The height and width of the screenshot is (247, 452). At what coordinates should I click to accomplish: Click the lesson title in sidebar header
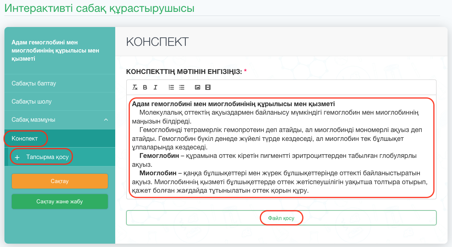[55, 50]
